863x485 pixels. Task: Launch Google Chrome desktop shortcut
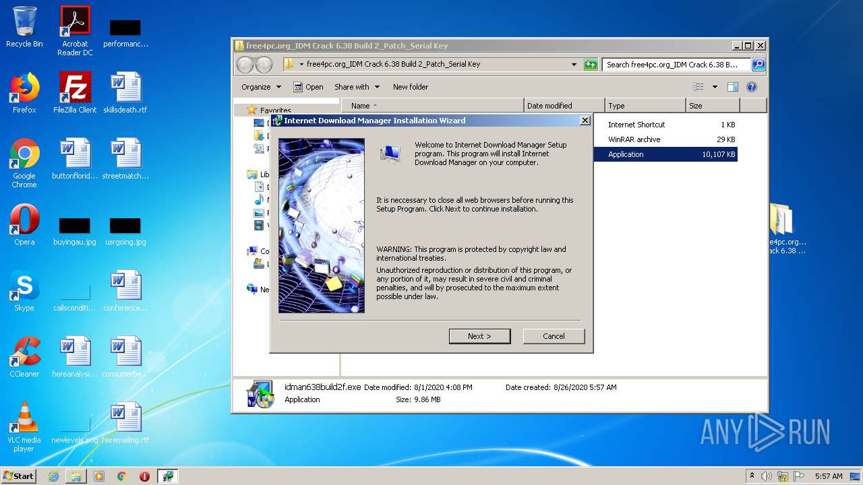pyautogui.click(x=24, y=163)
